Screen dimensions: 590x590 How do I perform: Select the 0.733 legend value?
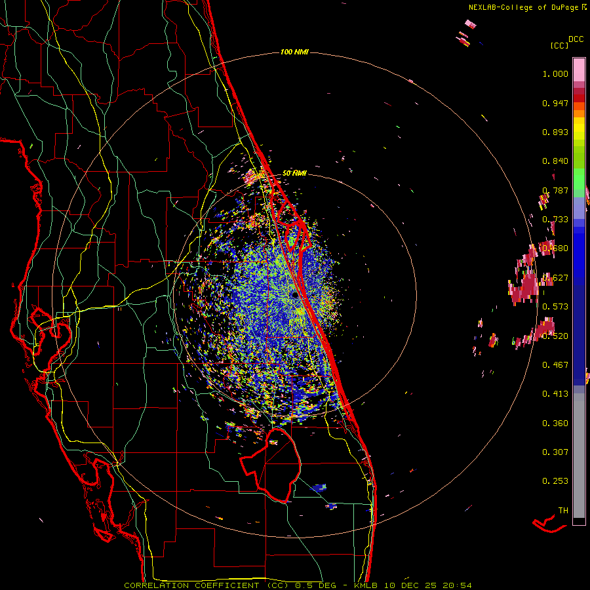pos(555,220)
